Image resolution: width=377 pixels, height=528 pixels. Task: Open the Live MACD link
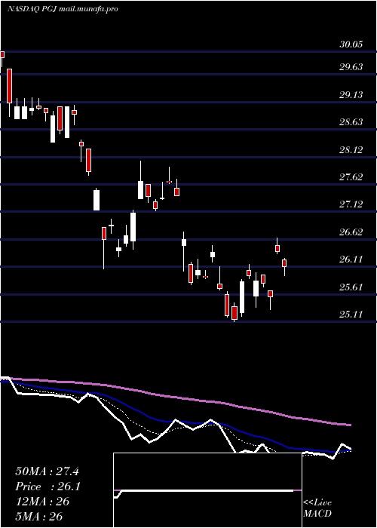pyautogui.click(x=317, y=508)
